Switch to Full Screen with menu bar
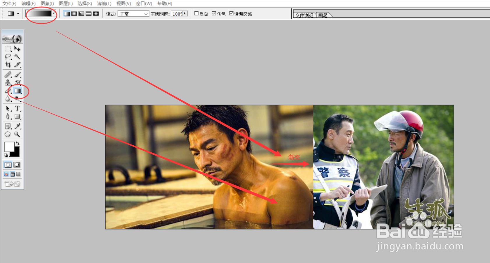490x263 pixels. 13,174
